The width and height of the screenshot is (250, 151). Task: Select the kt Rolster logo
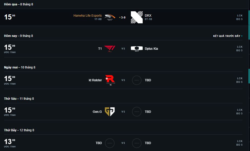(x=110, y=80)
